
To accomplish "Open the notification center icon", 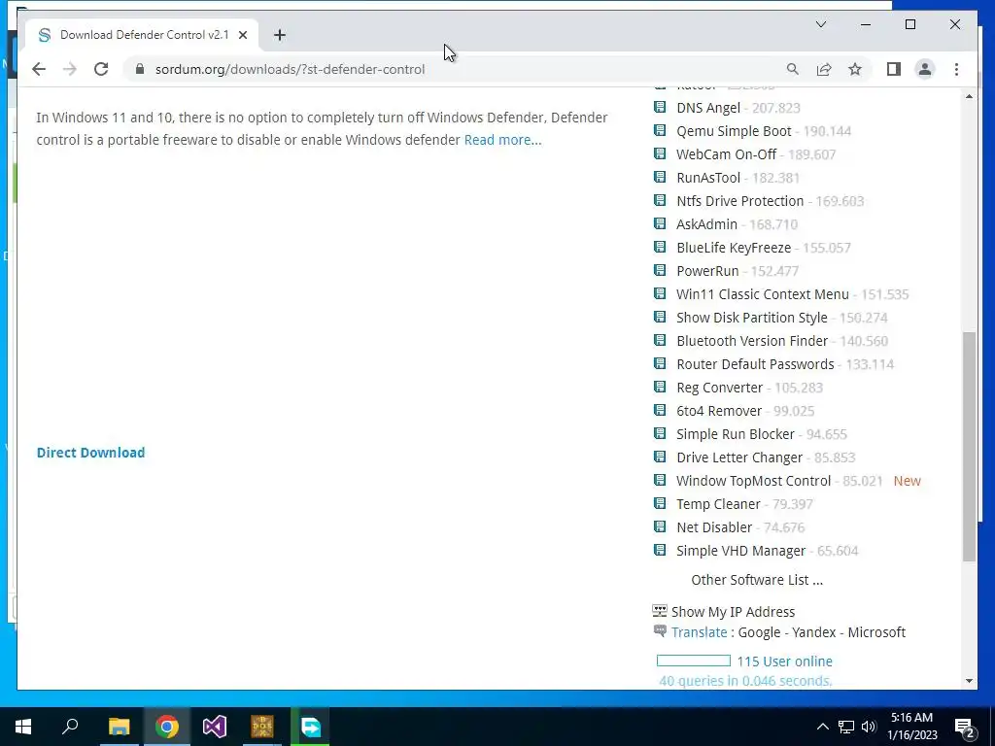I will tap(965, 727).
